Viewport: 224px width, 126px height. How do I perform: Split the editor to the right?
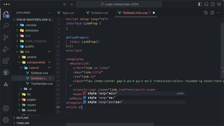(x=212, y=13)
